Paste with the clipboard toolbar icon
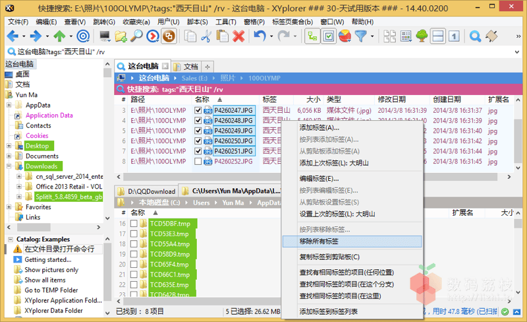The image size is (527, 322). click(222, 36)
